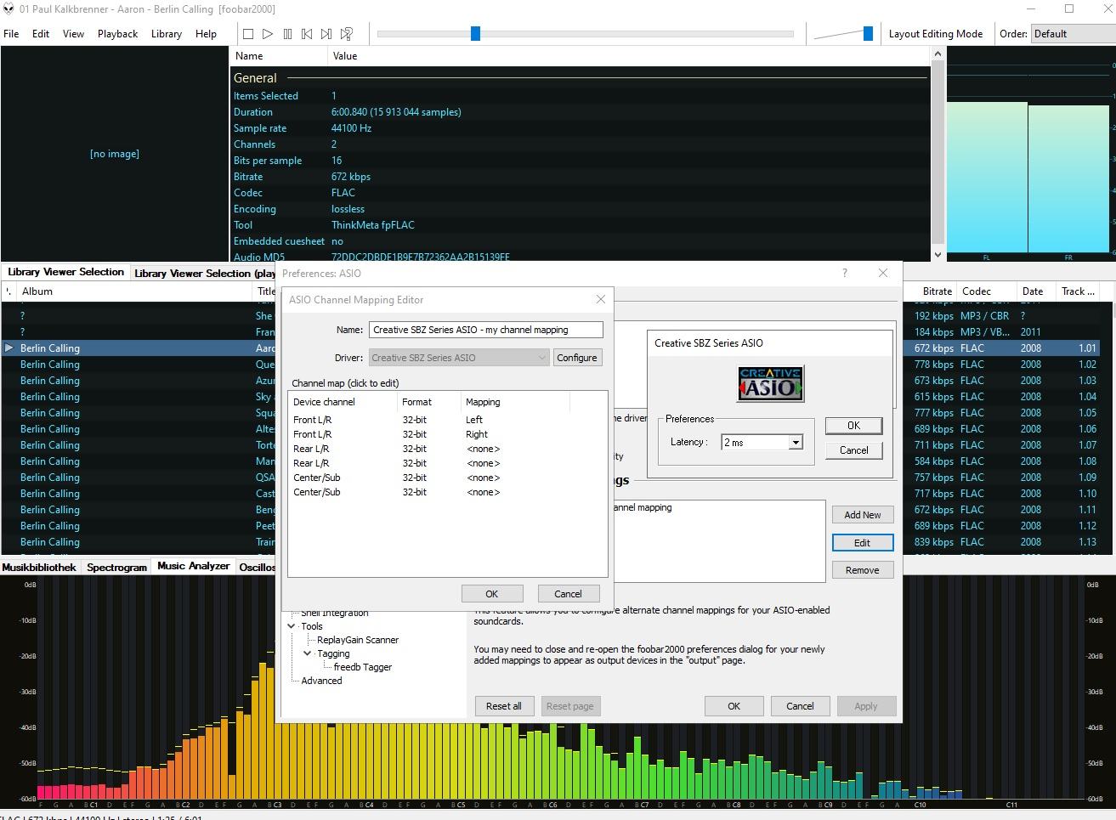Open the Library menu
1116x820 pixels.
point(167,34)
